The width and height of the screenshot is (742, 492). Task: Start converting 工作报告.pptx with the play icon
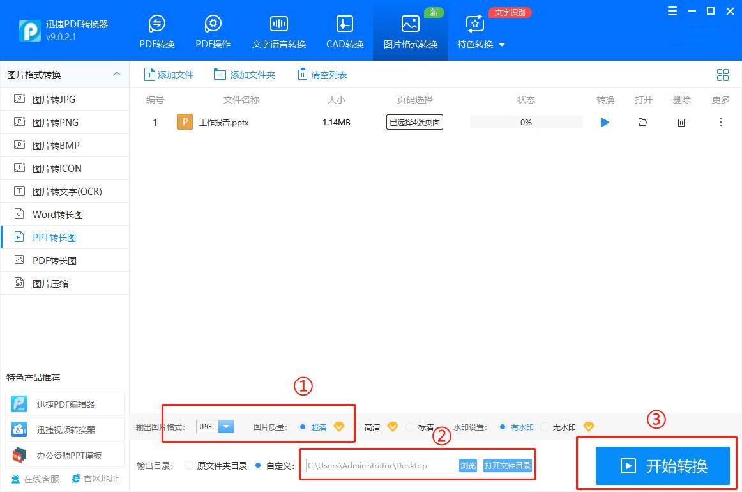tap(604, 122)
